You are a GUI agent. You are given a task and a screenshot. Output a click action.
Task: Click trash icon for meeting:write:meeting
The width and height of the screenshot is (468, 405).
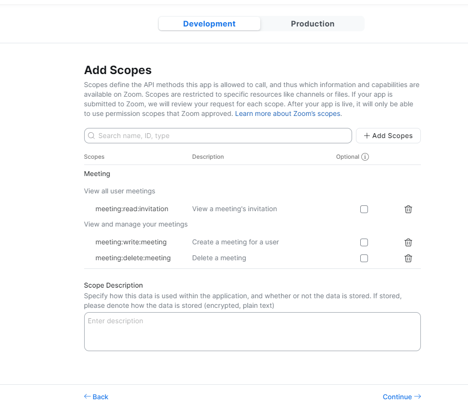coord(408,242)
